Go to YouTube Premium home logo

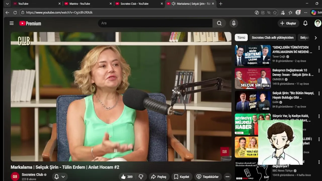point(30,23)
